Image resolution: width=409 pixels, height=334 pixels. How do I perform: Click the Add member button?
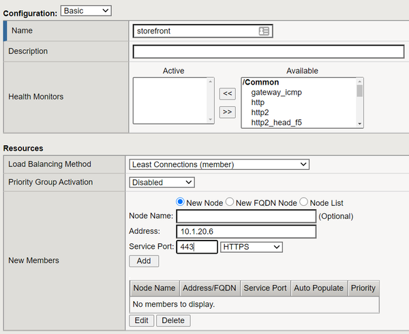(144, 261)
